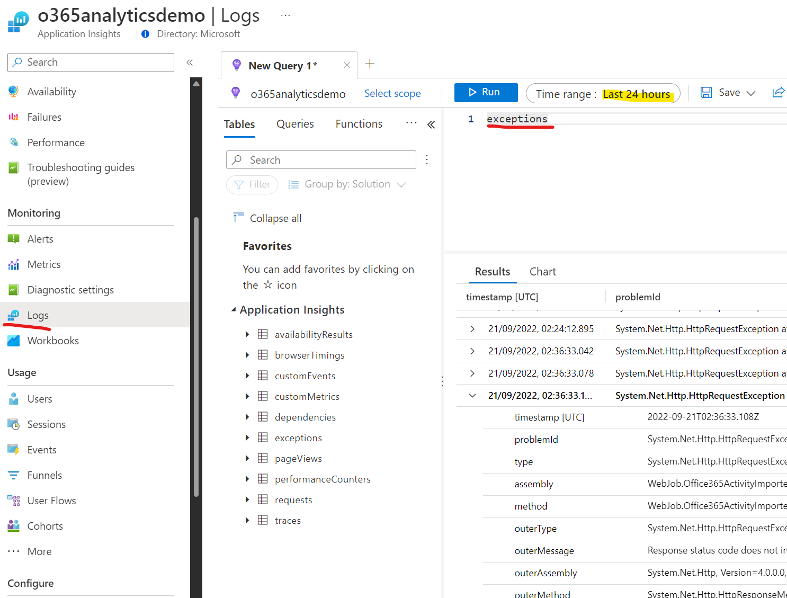Open Sessions under Usage

click(46, 424)
